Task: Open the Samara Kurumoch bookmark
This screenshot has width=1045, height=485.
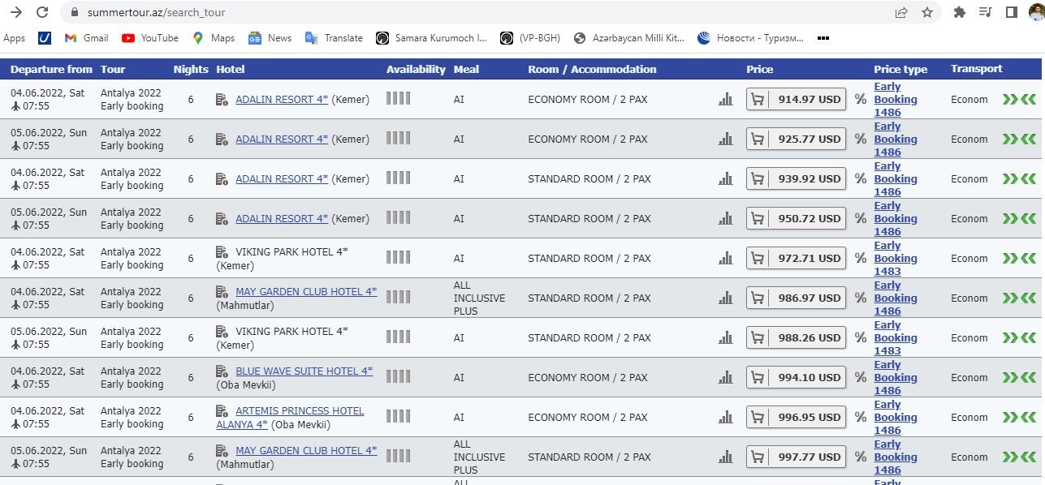Action: (431, 38)
